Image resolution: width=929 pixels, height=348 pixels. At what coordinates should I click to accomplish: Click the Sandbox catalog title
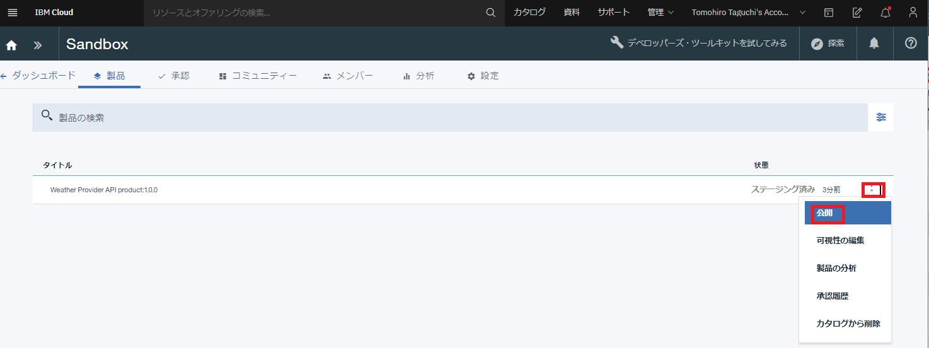97,44
